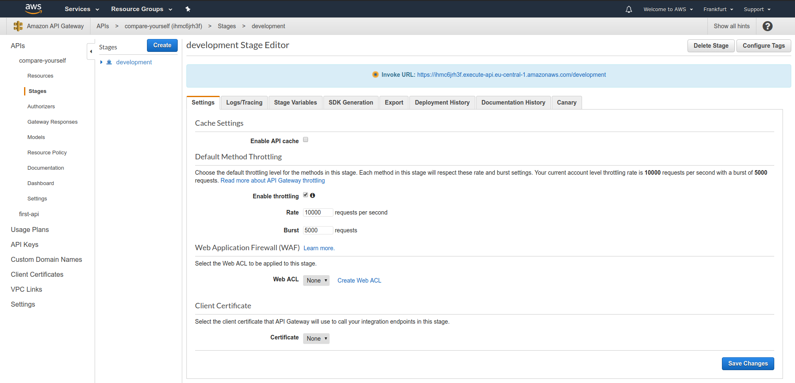Image resolution: width=795 pixels, height=383 pixels.
Task: Open the Documentation History tab
Action: tap(513, 102)
